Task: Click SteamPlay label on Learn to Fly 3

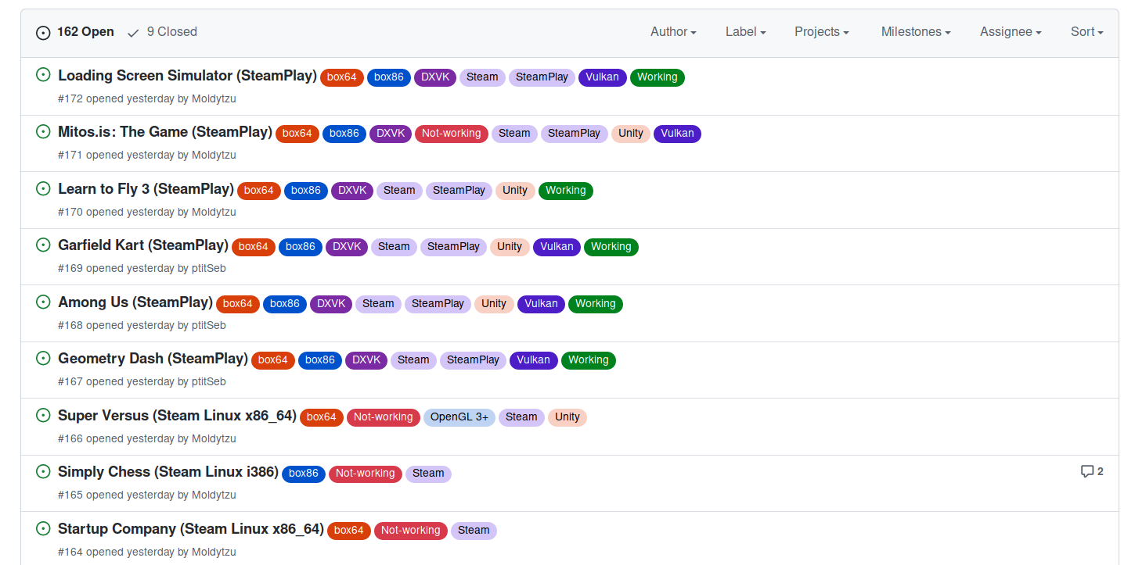Action: (459, 191)
